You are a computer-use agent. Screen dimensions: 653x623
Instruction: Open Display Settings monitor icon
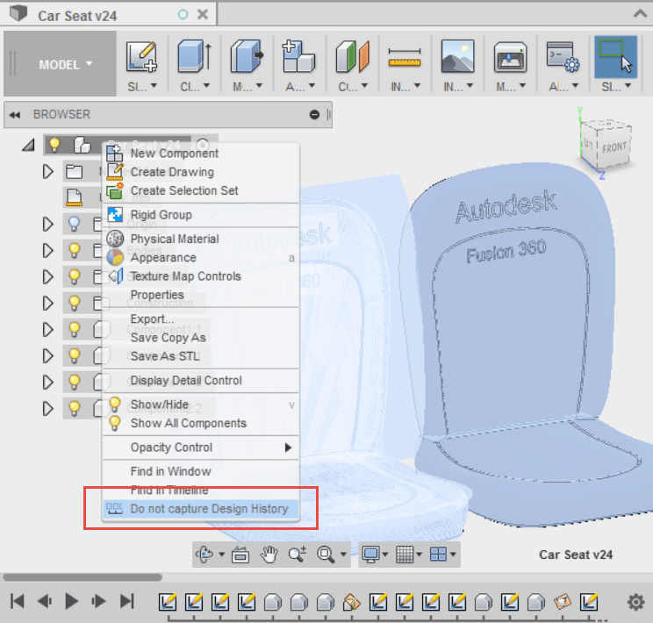pyautogui.click(x=370, y=555)
